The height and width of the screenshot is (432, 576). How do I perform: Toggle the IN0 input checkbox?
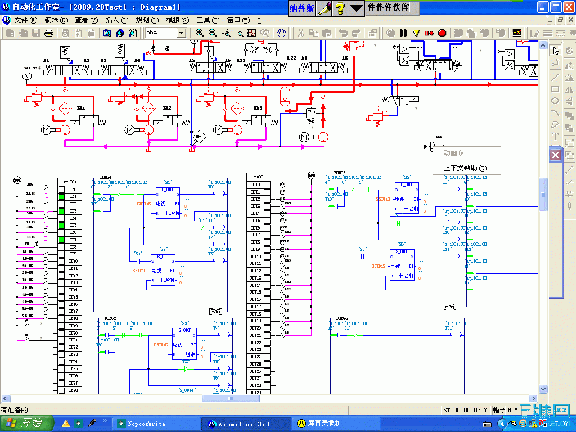[x=62, y=190]
